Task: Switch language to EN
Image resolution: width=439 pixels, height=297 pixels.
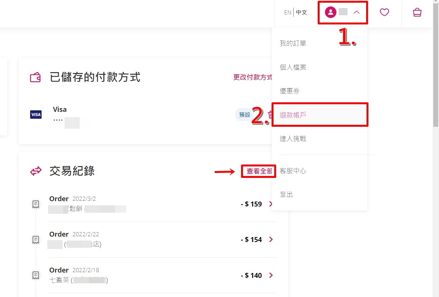Action: coord(288,12)
